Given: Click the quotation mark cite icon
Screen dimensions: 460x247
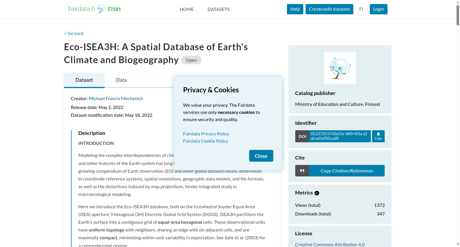Looking at the screenshot, I should point(302,171).
